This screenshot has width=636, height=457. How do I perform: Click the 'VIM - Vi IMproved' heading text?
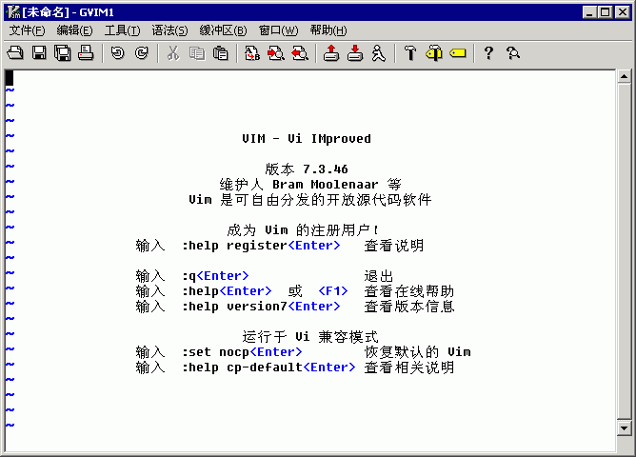coord(307,139)
